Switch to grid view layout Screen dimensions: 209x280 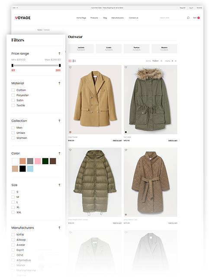(70, 61)
